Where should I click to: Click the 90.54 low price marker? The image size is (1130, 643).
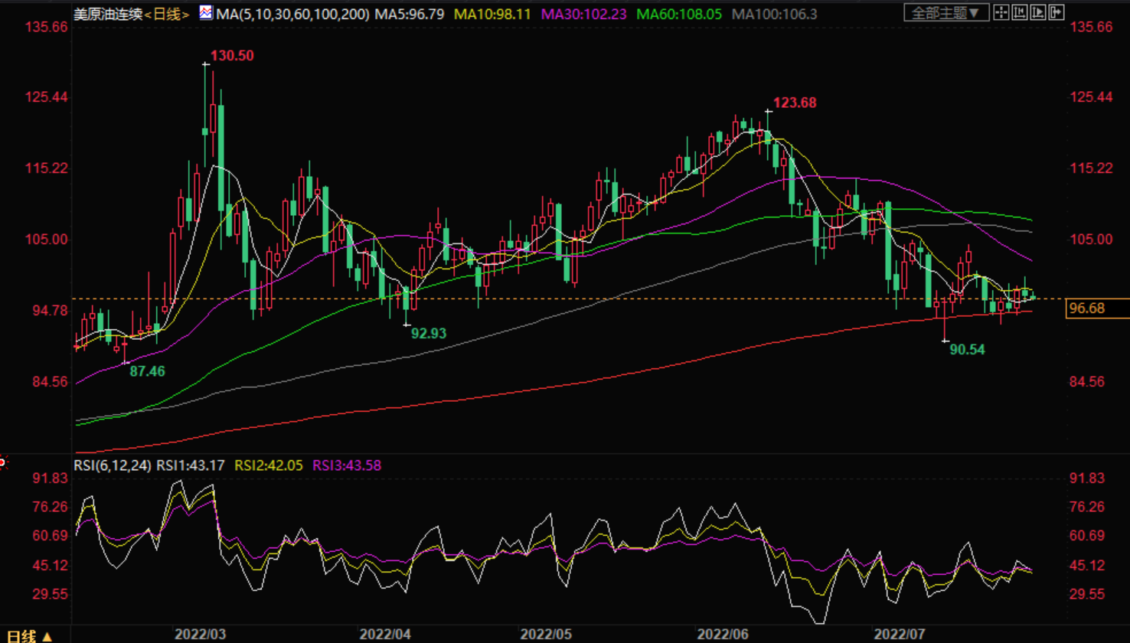pyautogui.click(x=967, y=349)
